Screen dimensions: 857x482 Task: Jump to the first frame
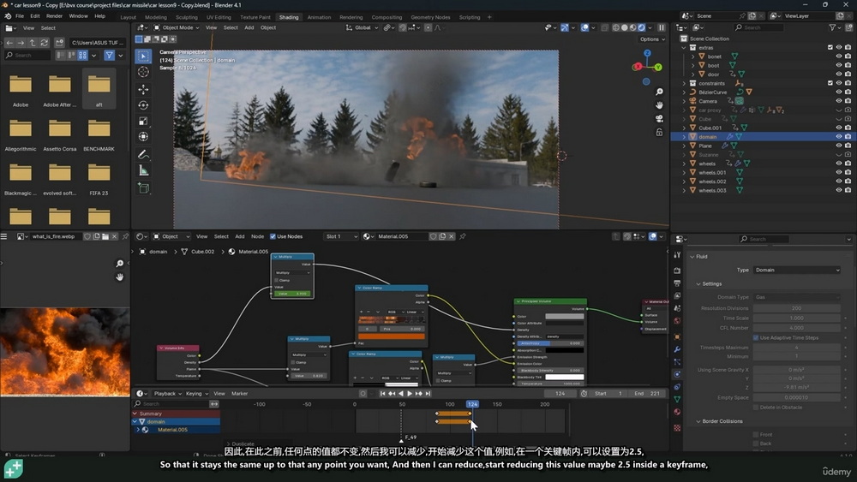(x=382, y=393)
